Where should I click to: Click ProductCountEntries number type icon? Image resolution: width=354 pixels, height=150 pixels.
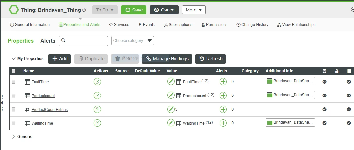[x=27, y=110]
